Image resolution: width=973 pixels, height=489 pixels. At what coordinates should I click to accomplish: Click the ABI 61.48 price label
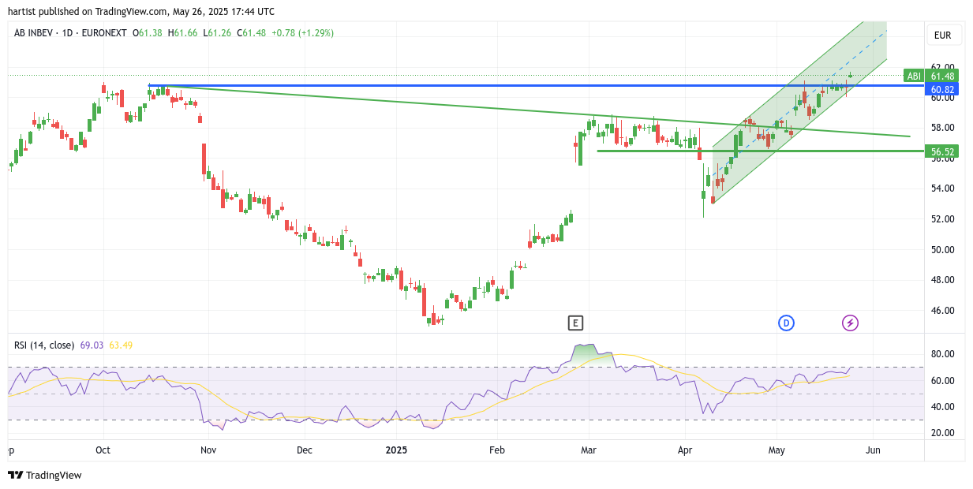pyautogui.click(x=931, y=76)
